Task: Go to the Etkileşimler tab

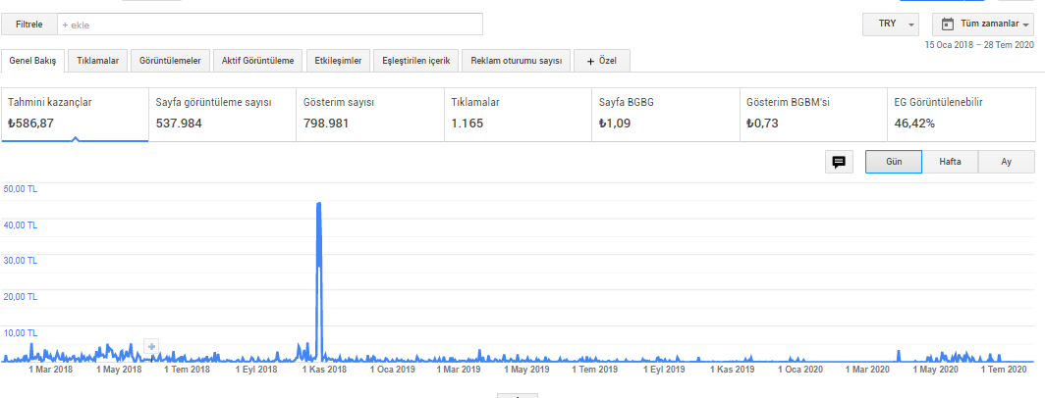Action: coord(337,61)
